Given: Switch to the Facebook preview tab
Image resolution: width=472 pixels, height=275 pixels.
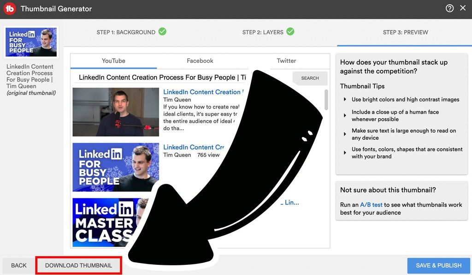Looking at the screenshot, I should (200, 61).
